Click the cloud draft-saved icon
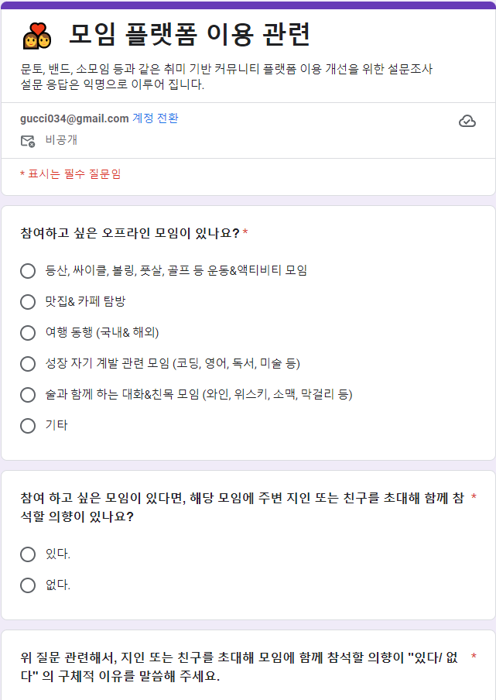 (467, 121)
